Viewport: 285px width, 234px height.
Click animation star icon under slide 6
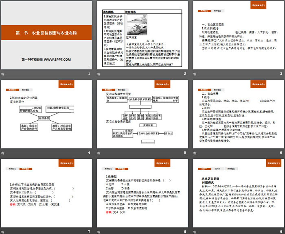[x=195, y=153]
